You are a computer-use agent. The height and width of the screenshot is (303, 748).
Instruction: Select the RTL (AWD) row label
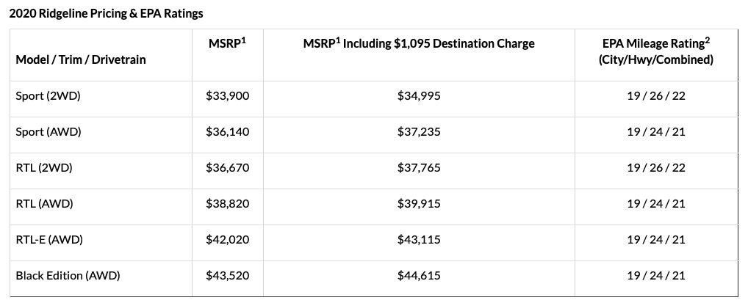(x=44, y=203)
